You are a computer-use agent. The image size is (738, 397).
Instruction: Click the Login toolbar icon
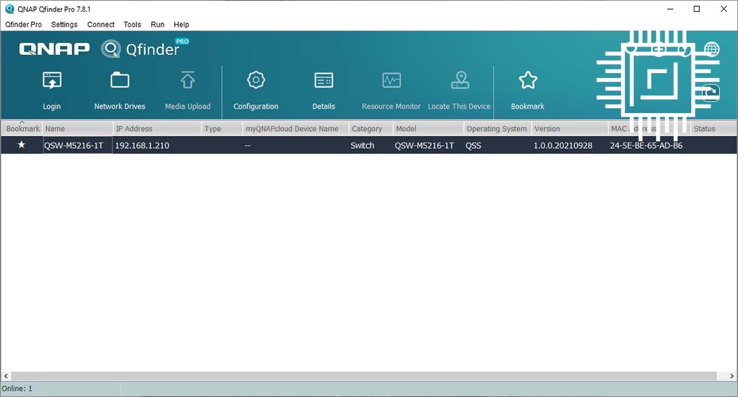click(52, 81)
